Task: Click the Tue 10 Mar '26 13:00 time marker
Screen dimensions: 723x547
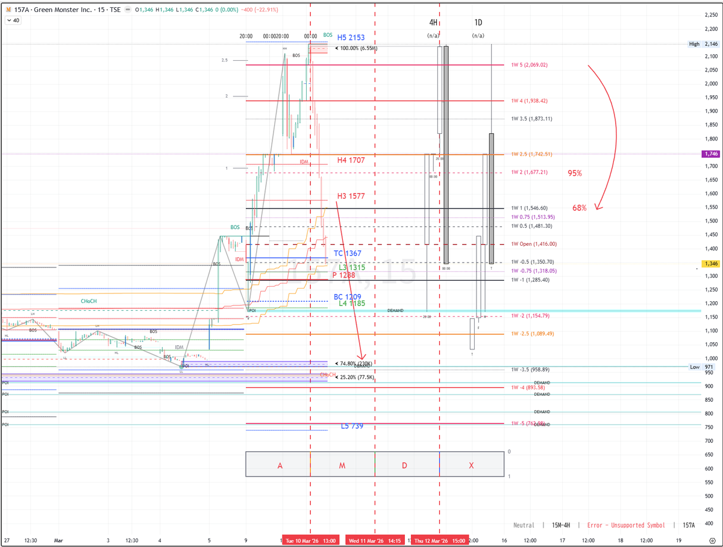Action: pyautogui.click(x=310, y=541)
